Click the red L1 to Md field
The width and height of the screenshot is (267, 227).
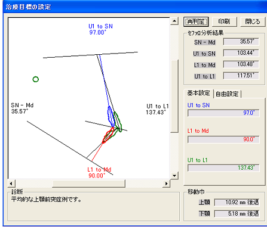pyautogui.click(x=223, y=139)
